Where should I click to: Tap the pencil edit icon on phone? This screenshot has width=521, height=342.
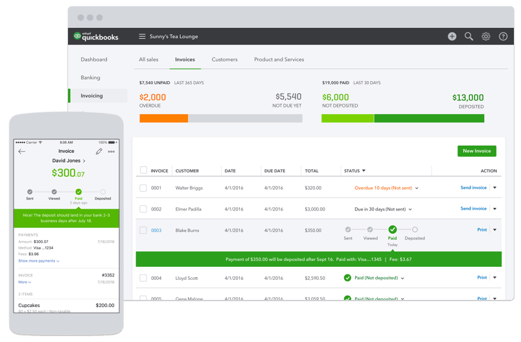pyautogui.click(x=99, y=152)
